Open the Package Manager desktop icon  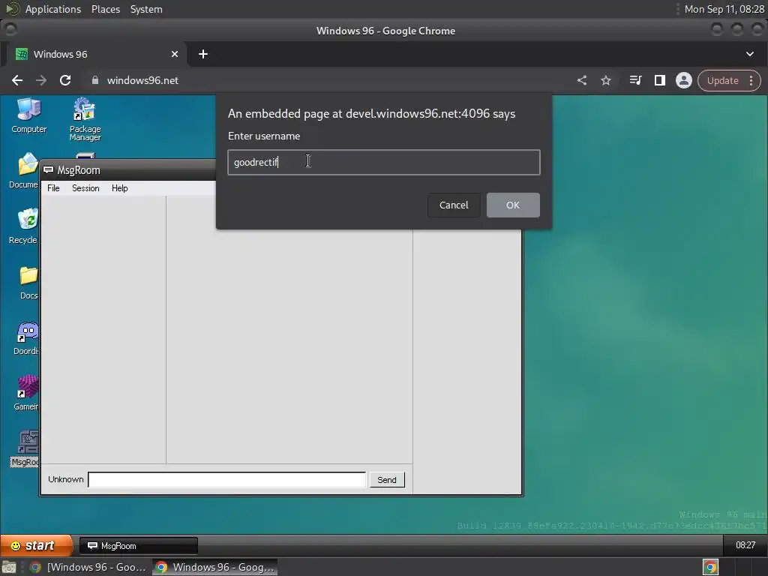85,119
